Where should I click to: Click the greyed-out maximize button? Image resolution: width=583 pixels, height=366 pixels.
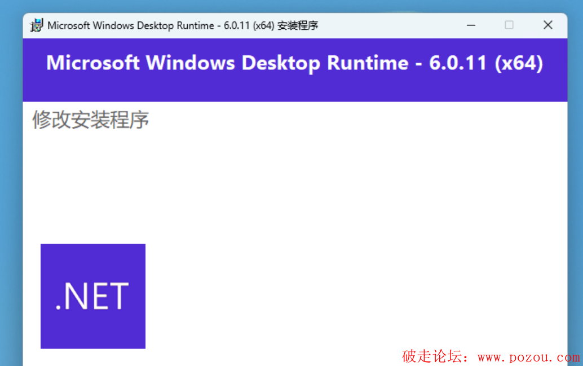pos(509,25)
